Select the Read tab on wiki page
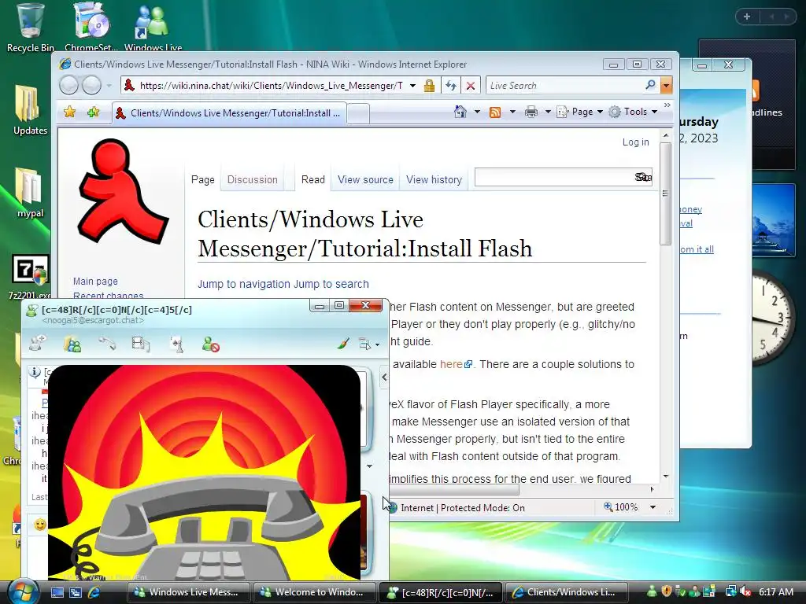 tap(313, 180)
